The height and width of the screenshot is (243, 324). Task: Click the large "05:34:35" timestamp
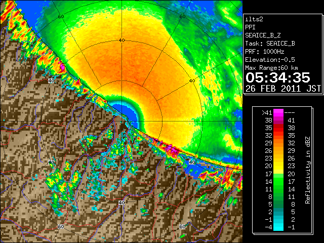click(x=278, y=77)
